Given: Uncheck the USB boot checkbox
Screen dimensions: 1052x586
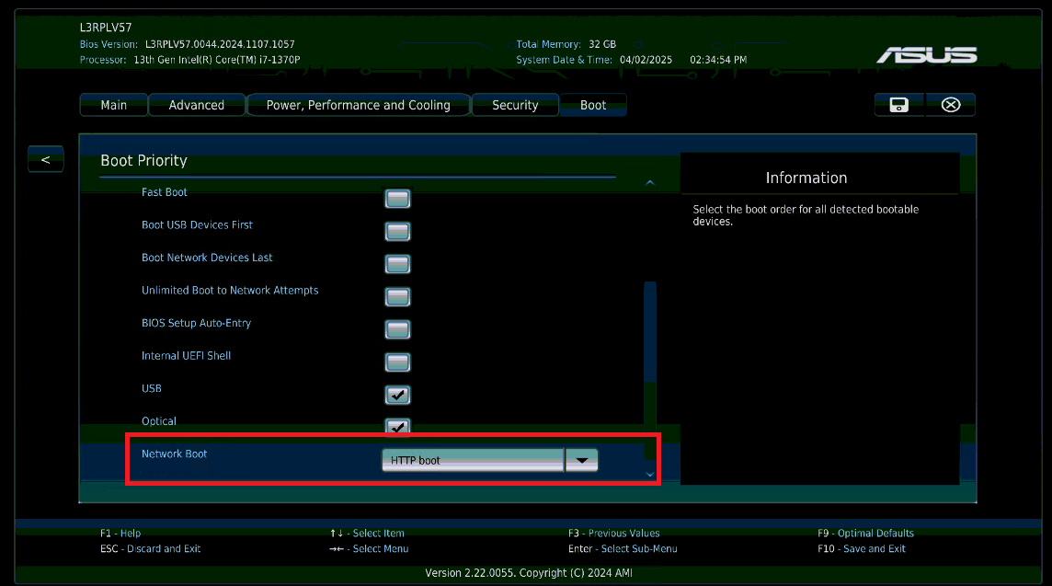Looking at the screenshot, I should [397, 395].
